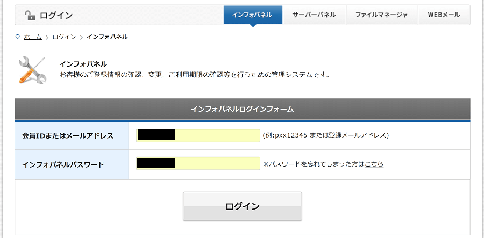The height and width of the screenshot is (238, 484).
Task: Click the インフォパネルログインフォーム header bar
Action: pos(242,109)
